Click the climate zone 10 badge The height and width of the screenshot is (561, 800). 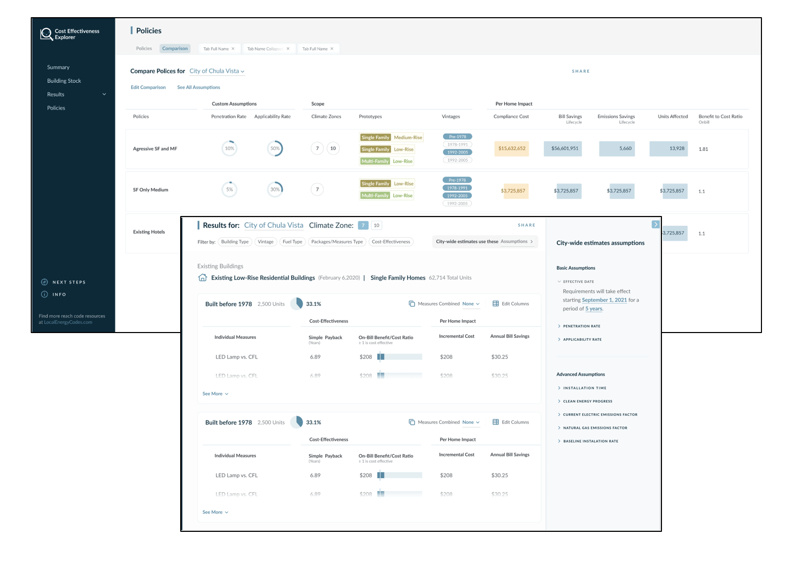376,225
